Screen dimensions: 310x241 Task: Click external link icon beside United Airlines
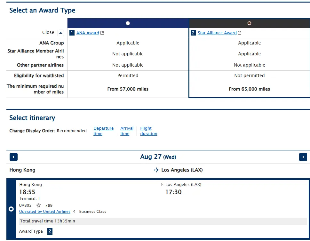73,212
